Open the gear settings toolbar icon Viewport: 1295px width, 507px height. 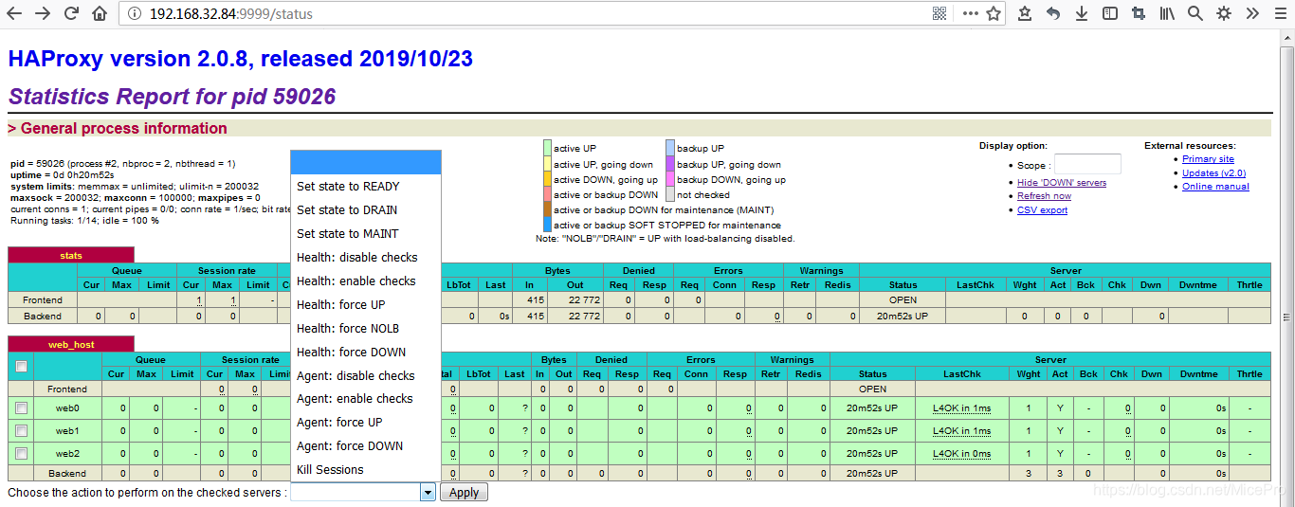click(1224, 14)
